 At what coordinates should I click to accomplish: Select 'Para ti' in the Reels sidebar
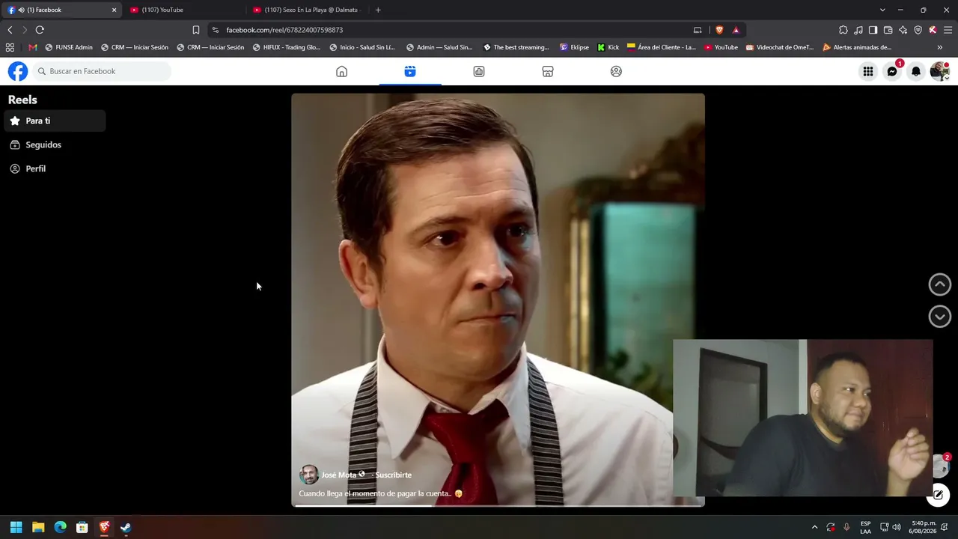point(55,121)
